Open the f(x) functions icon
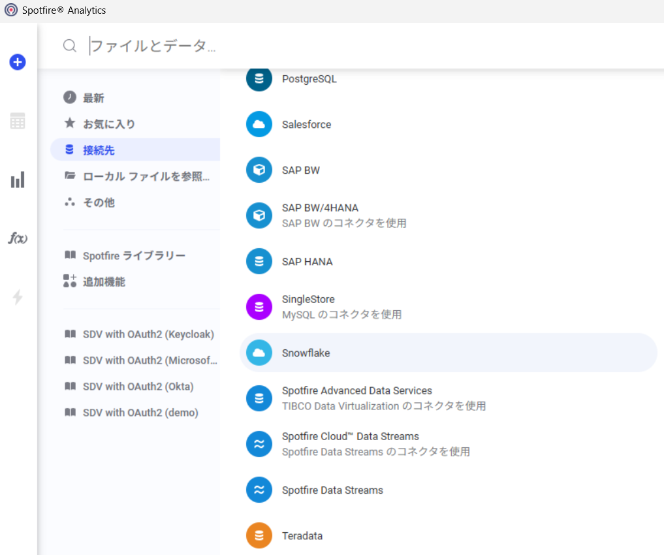The width and height of the screenshot is (664, 555). tap(18, 238)
